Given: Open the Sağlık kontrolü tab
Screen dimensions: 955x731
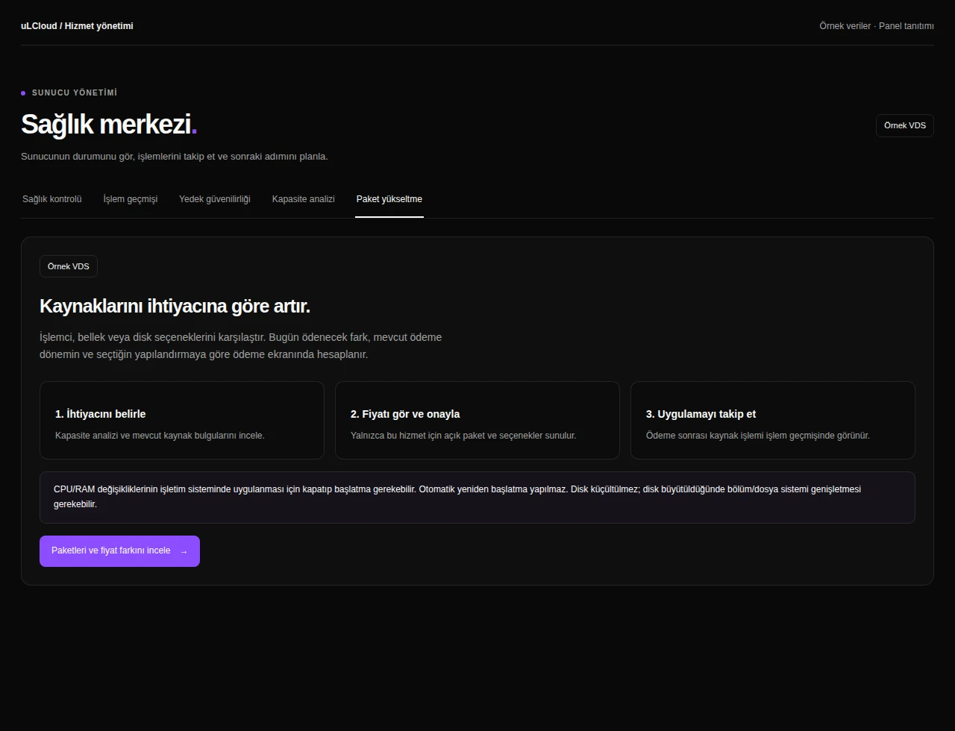Looking at the screenshot, I should [x=52, y=199].
